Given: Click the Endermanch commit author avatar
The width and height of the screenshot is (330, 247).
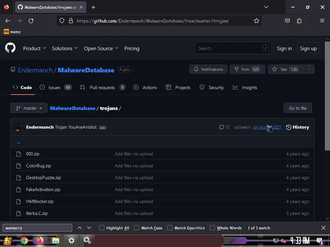Looking at the screenshot, I should [18, 127].
